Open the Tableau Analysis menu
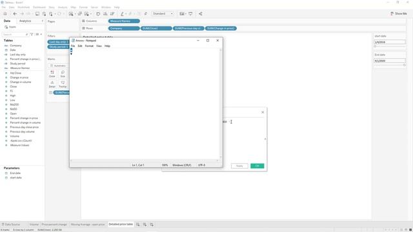Image resolution: width=413 pixels, height=232 pixels. click(x=63, y=7)
